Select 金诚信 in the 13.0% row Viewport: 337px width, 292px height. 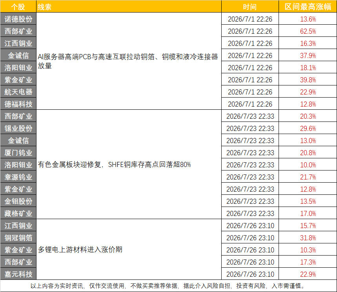[18, 140]
